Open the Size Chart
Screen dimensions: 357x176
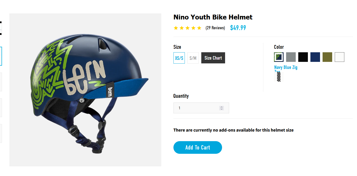click(x=213, y=58)
